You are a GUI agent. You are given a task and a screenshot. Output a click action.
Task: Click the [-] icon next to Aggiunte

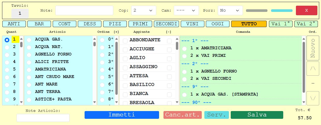click(x=168, y=32)
